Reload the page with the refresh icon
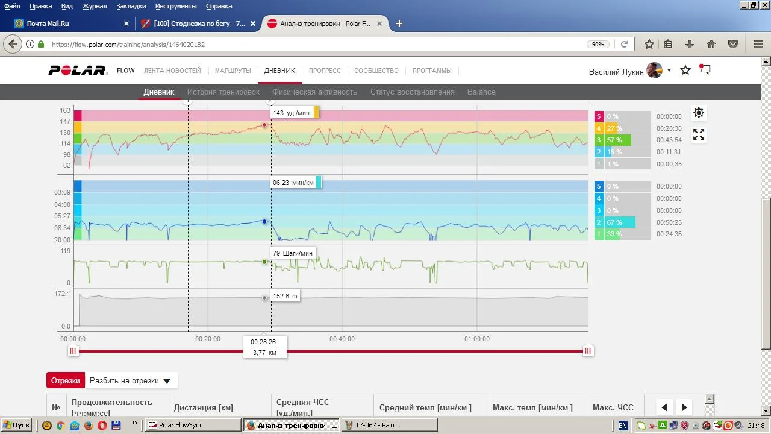Image resolution: width=771 pixels, height=434 pixels. coord(624,44)
